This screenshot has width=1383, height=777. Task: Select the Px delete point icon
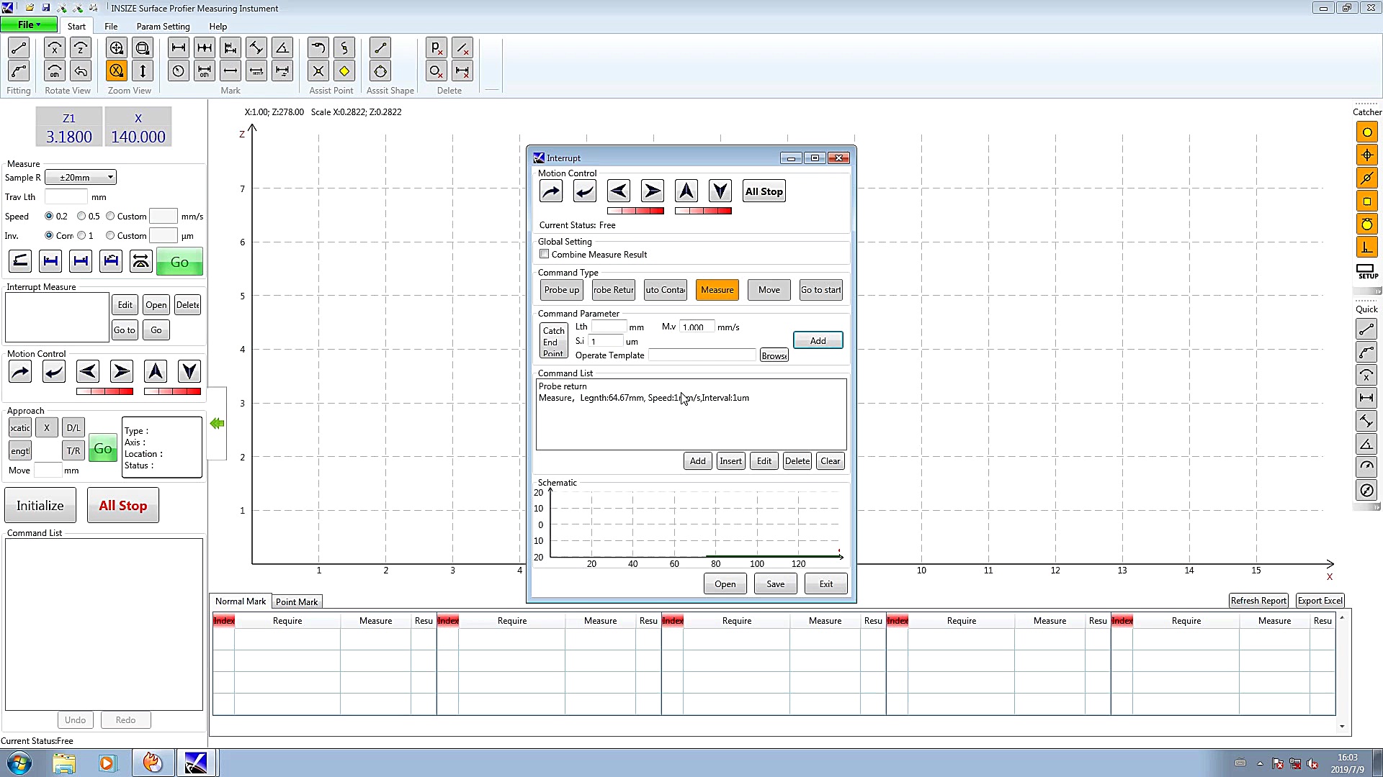click(437, 47)
